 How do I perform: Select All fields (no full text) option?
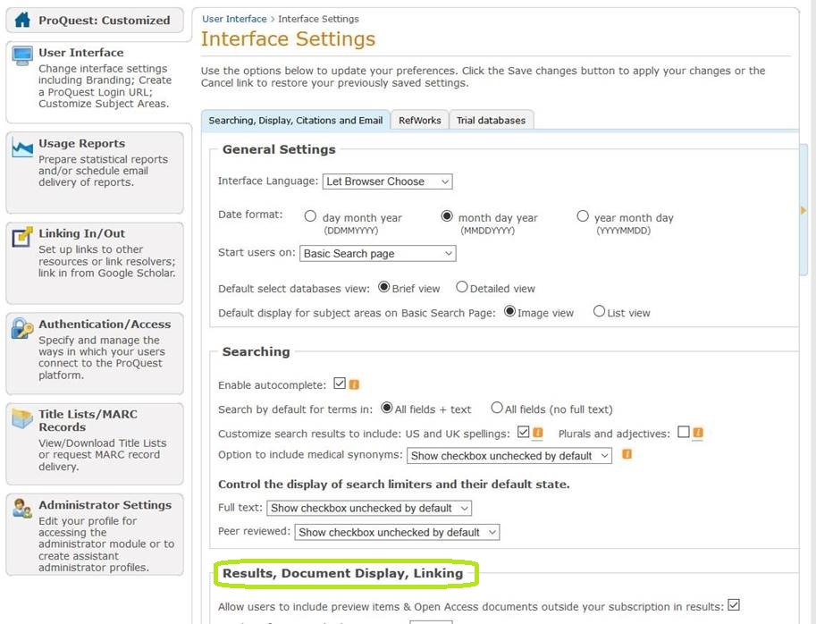pos(497,408)
